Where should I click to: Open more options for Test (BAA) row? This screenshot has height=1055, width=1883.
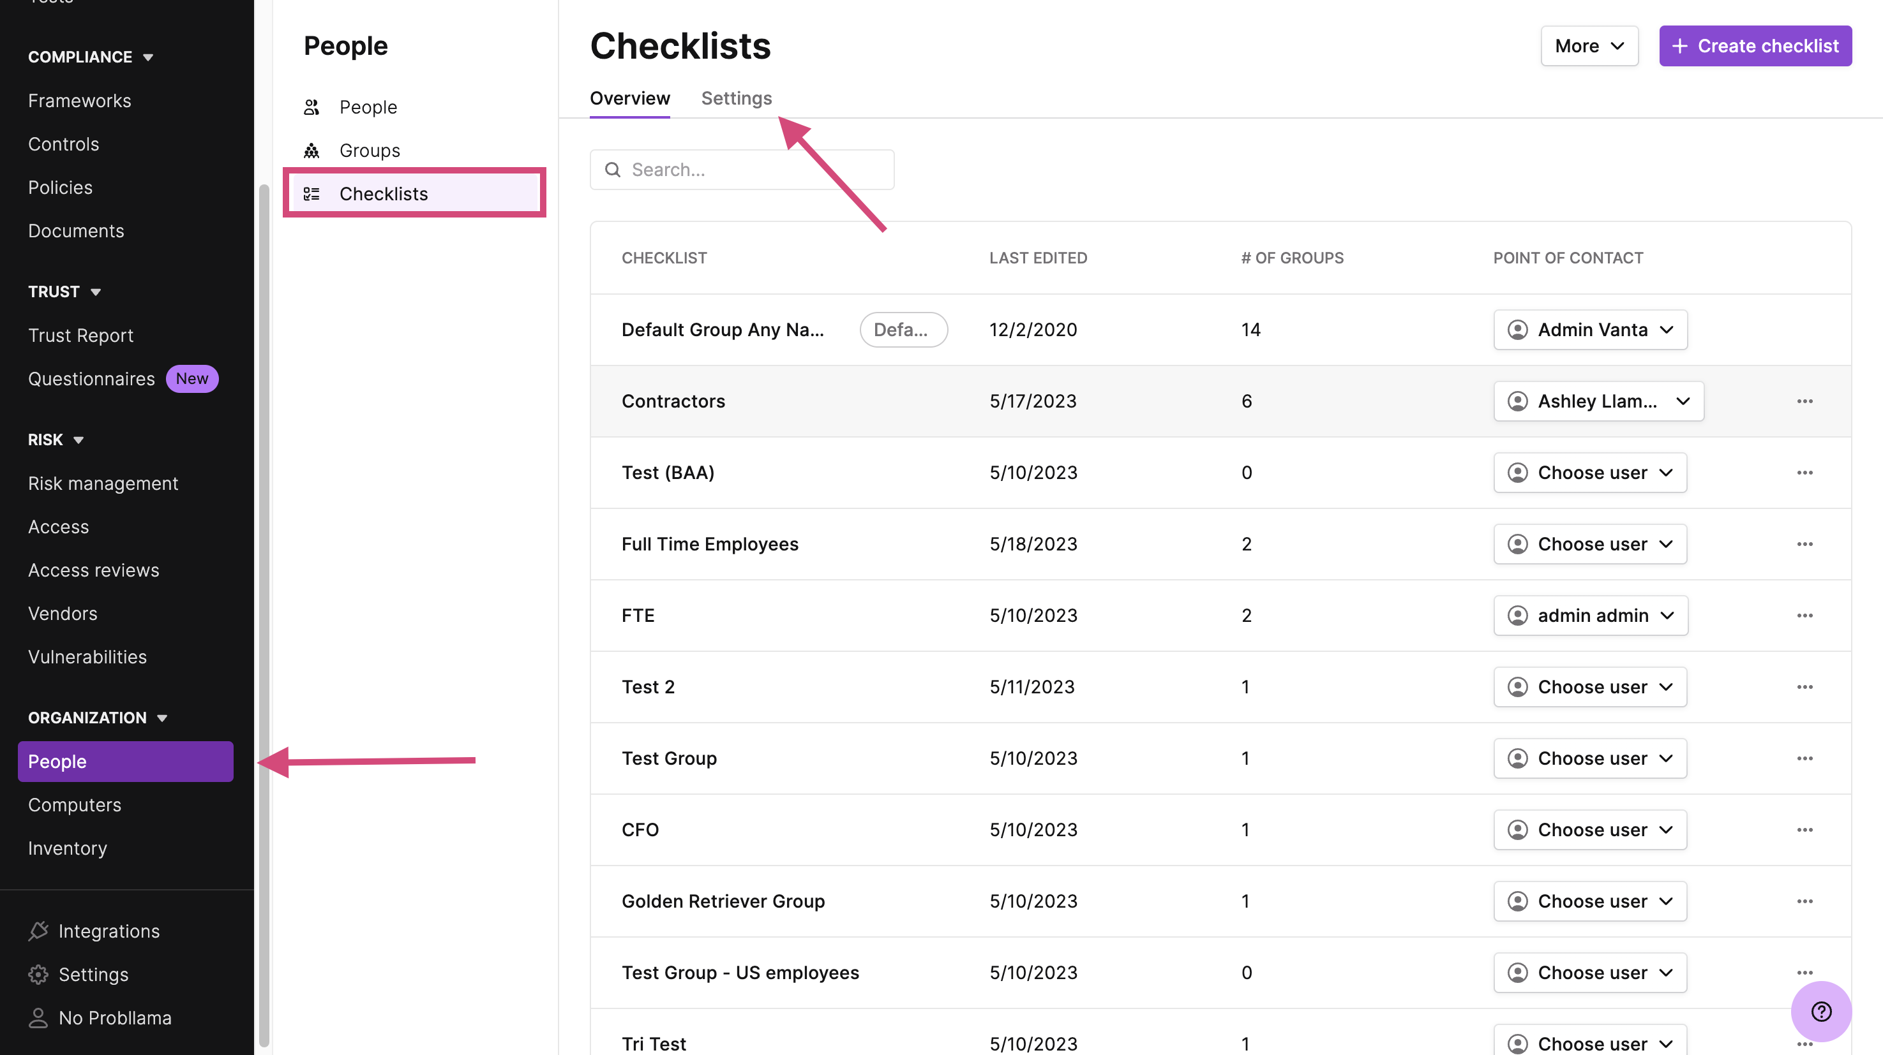point(1804,473)
